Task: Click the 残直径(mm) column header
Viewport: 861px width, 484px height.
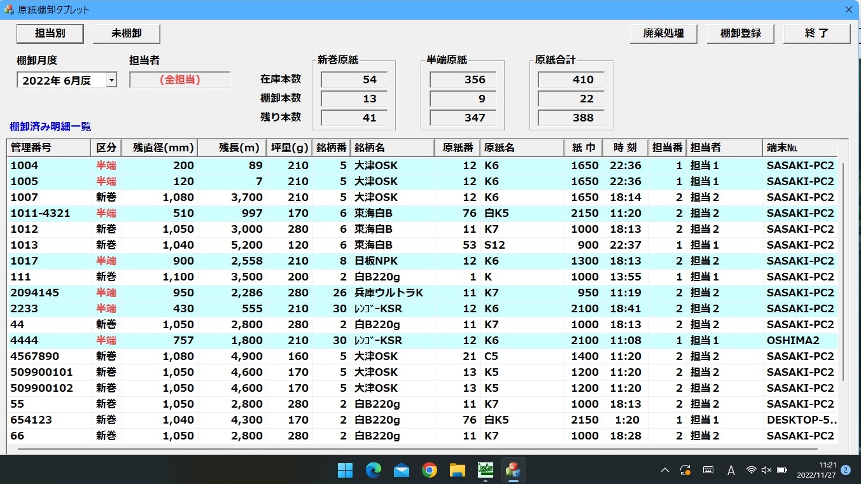Action: point(159,148)
